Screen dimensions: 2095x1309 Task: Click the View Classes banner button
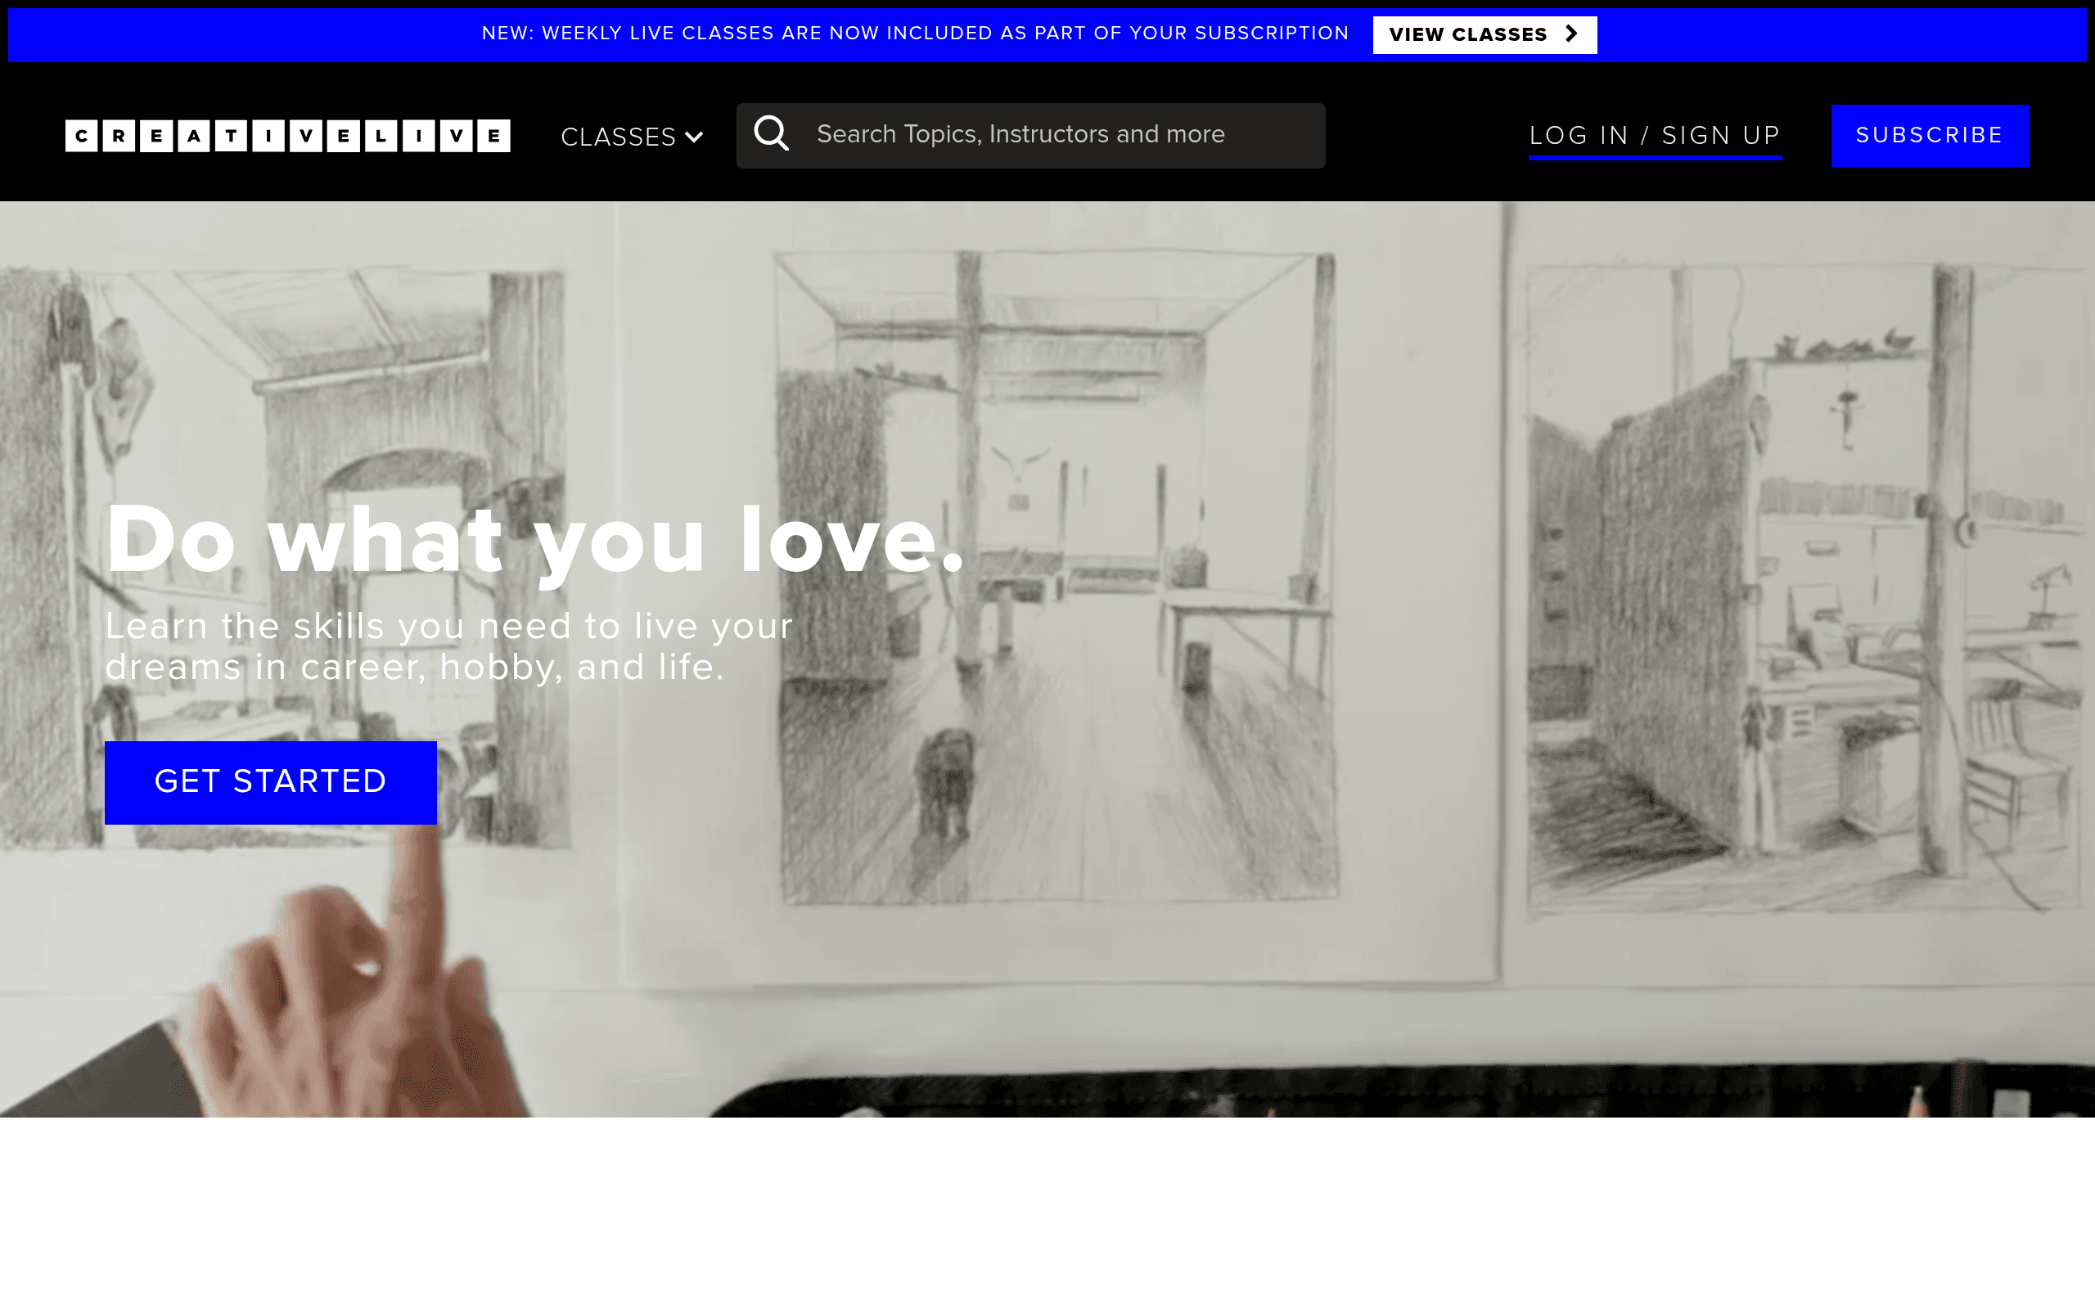1484,34
